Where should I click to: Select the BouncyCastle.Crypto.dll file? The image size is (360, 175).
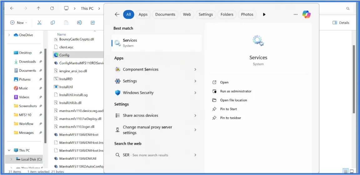click(77, 39)
